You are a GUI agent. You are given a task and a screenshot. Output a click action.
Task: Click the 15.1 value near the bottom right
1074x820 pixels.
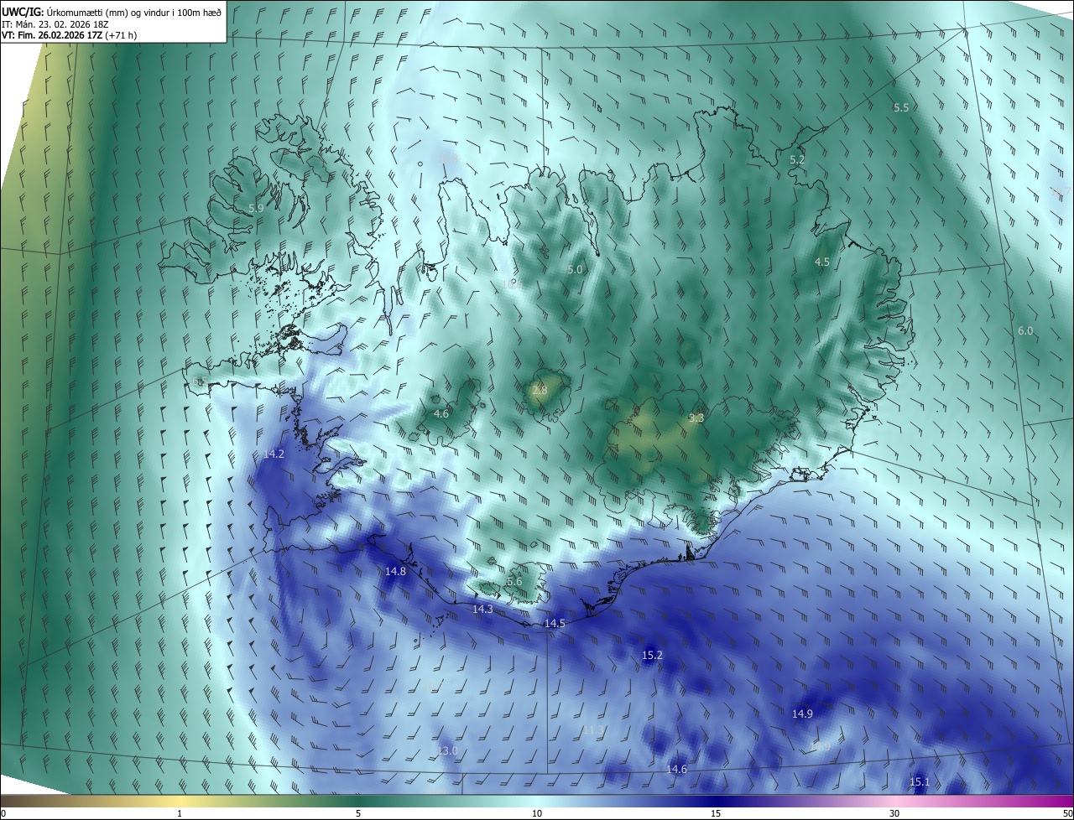920,781
